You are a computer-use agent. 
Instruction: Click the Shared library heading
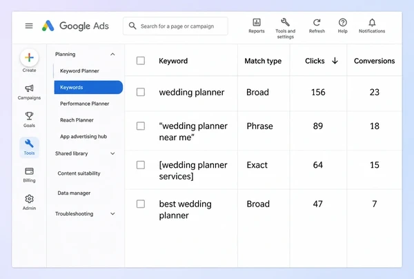[x=71, y=153]
